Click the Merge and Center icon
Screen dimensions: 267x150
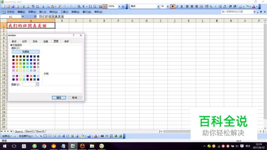click(201, 7)
